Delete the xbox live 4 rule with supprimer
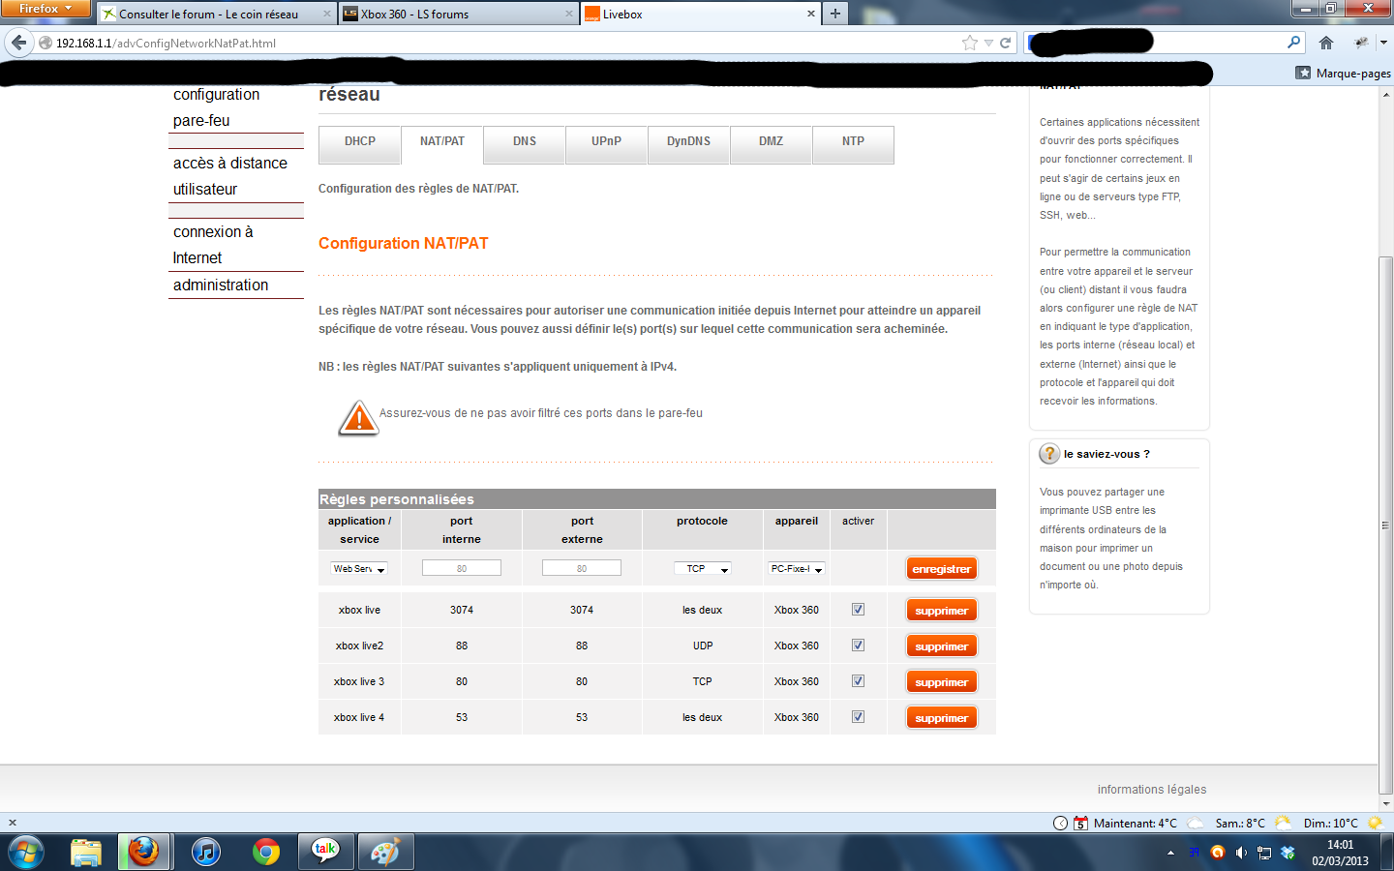This screenshot has width=1394, height=871. click(x=942, y=718)
